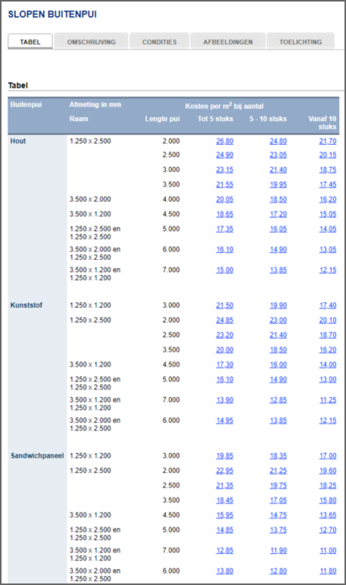This screenshot has height=585, width=346.
Task: Open the Toelichting tab
Action: 300,42
